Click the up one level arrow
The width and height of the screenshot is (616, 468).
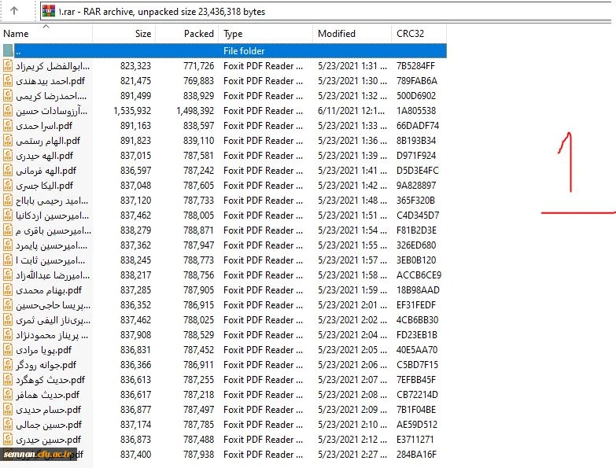click(15, 11)
